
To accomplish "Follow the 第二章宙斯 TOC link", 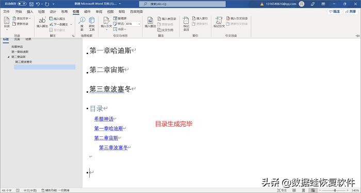I will pos(106,138).
